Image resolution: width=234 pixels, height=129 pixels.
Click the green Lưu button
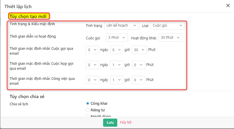[x=110, y=122]
